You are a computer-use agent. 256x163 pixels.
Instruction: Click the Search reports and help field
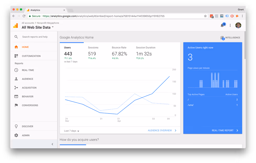click(x=35, y=37)
